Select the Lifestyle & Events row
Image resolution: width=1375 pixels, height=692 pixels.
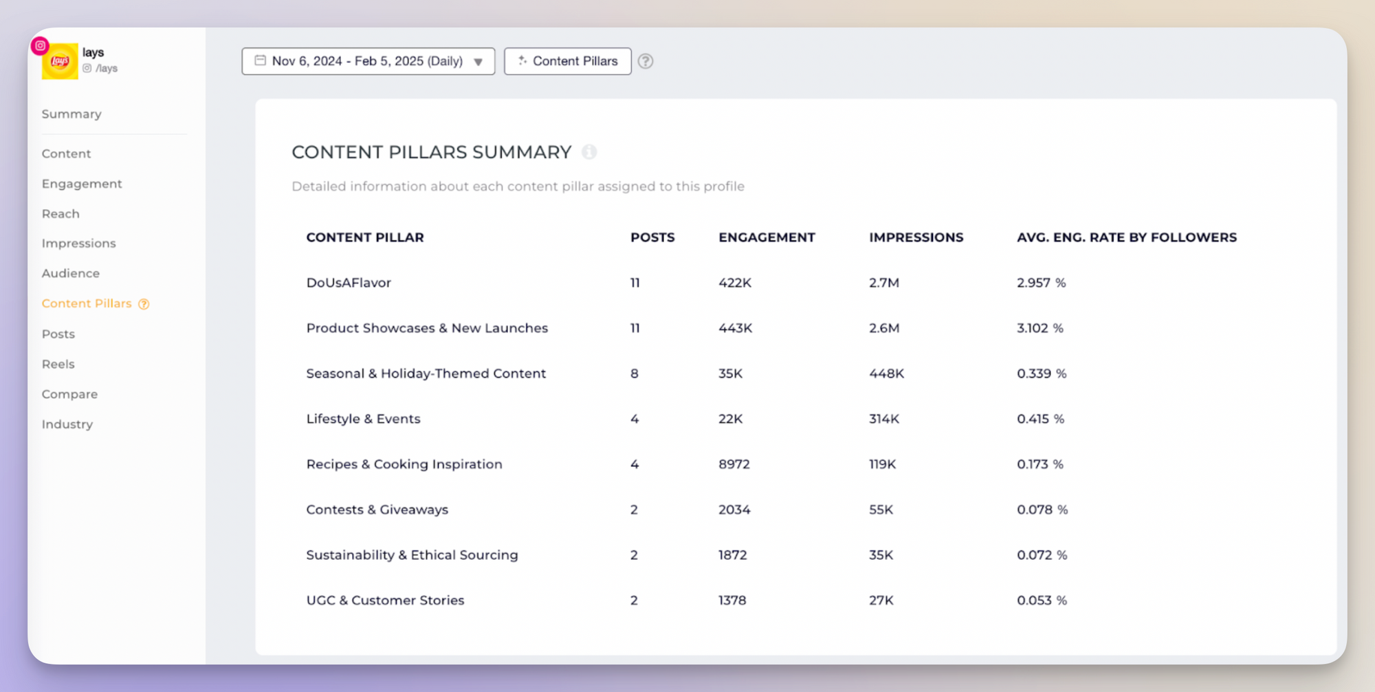796,419
